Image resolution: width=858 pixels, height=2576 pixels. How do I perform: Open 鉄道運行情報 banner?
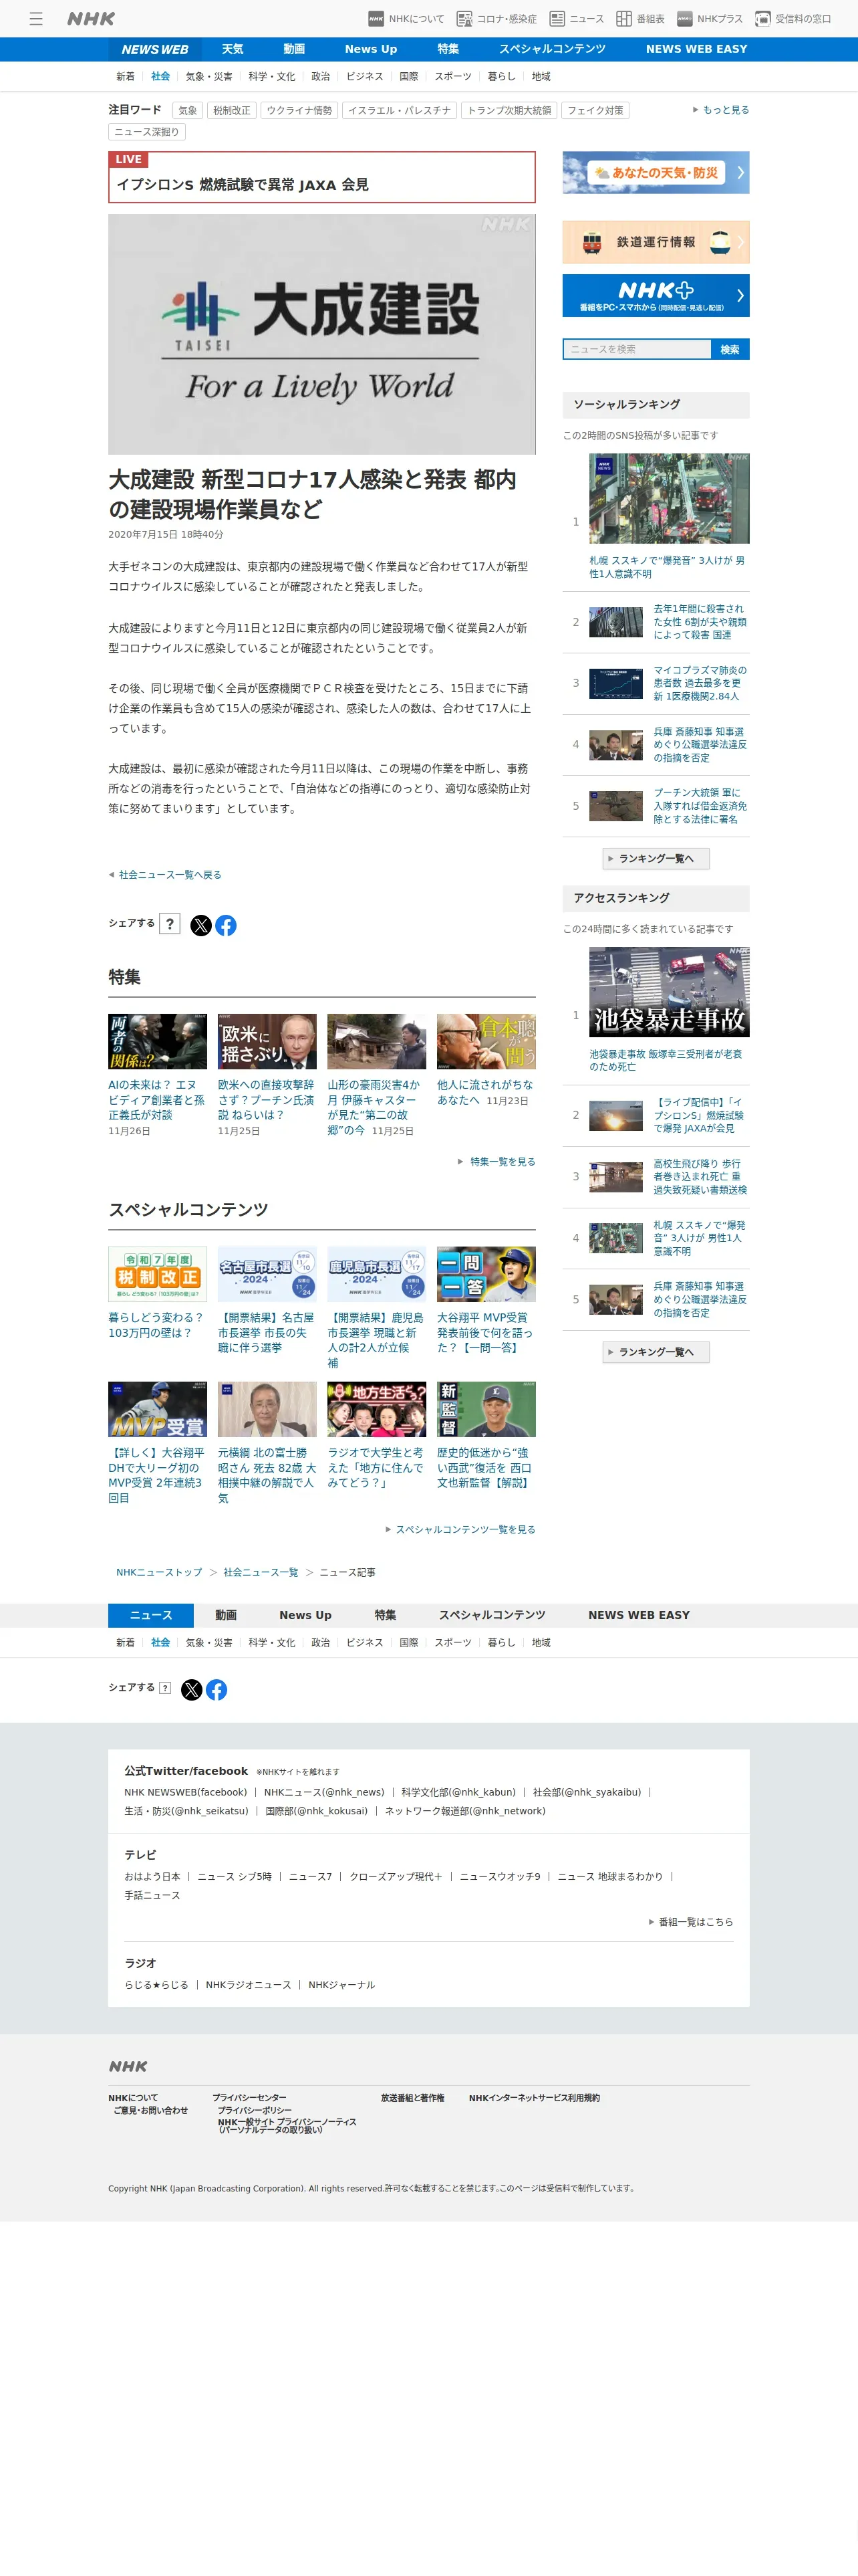(656, 242)
